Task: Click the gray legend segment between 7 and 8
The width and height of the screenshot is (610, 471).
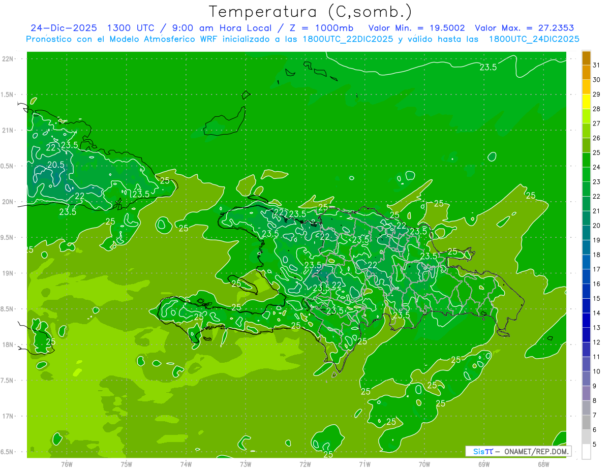Action: click(x=586, y=408)
